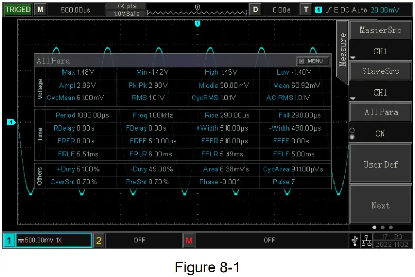Click the DC coupling trigger indicator
The height and width of the screenshot is (277, 415).
click(x=345, y=10)
